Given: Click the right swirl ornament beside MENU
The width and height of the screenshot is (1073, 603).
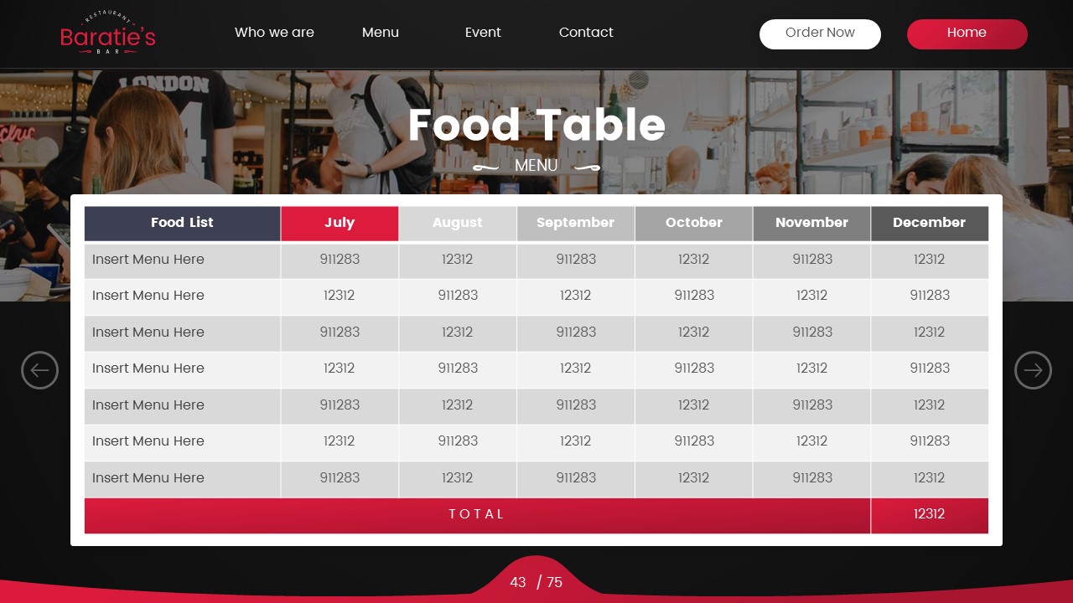Looking at the screenshot, I should 587,167.
